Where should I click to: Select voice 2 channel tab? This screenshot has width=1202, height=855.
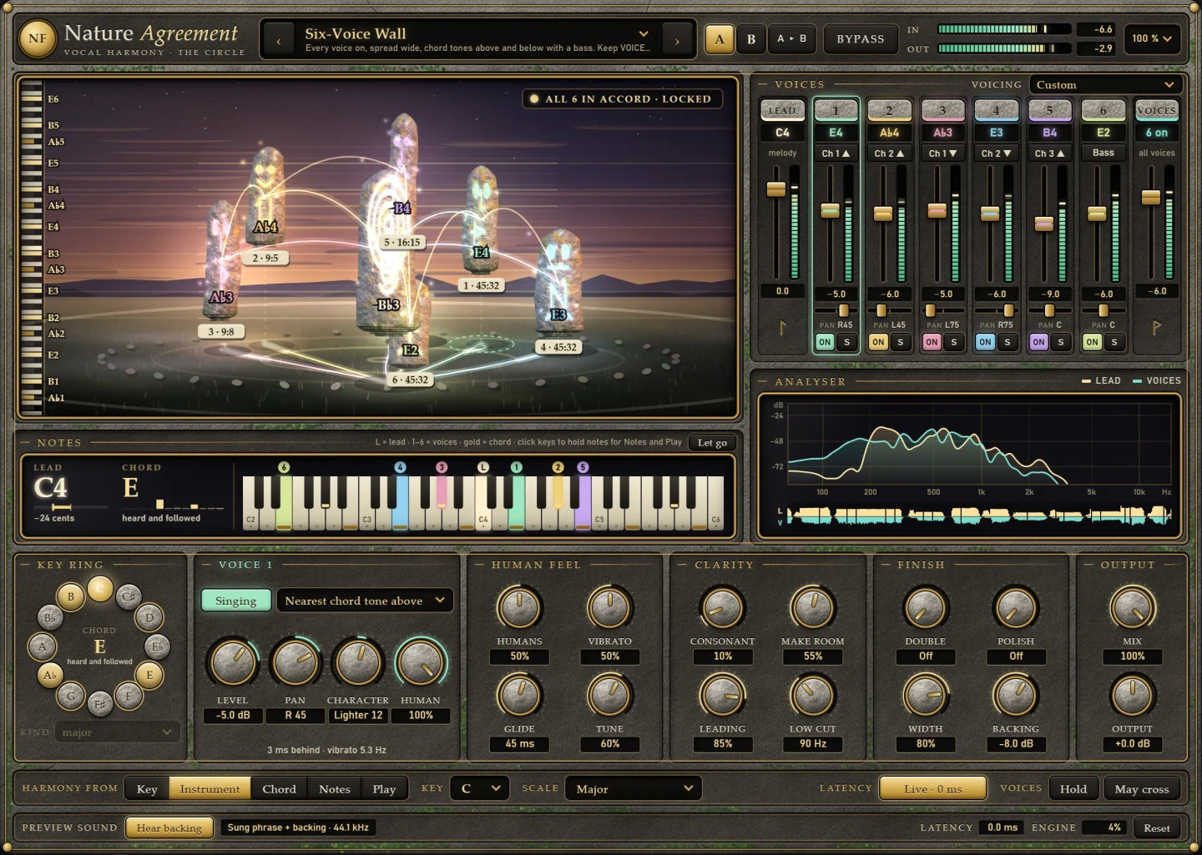coord(889,110)
